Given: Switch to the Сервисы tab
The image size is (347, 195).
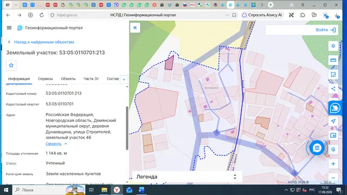Looking at the screenshot, I should pos(45,79).
